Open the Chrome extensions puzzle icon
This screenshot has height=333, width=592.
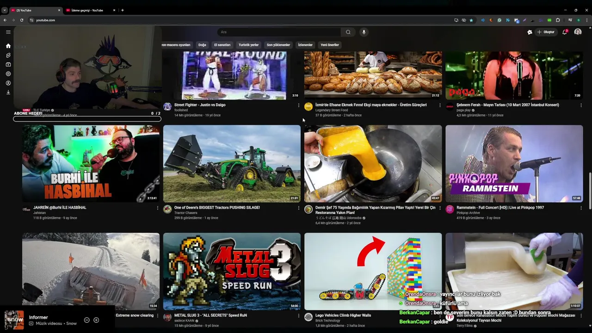(x=558, y=20)
